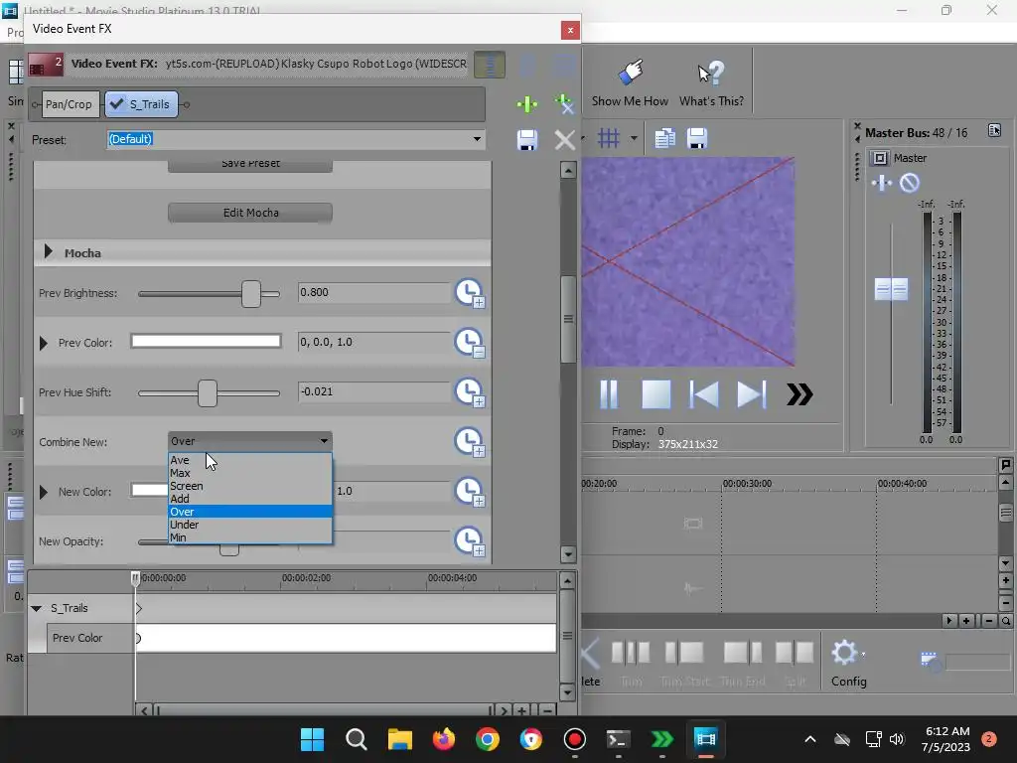Pause preview playback
The height and width of the screenshot is (763, 1017).
(x=609, y=394)
